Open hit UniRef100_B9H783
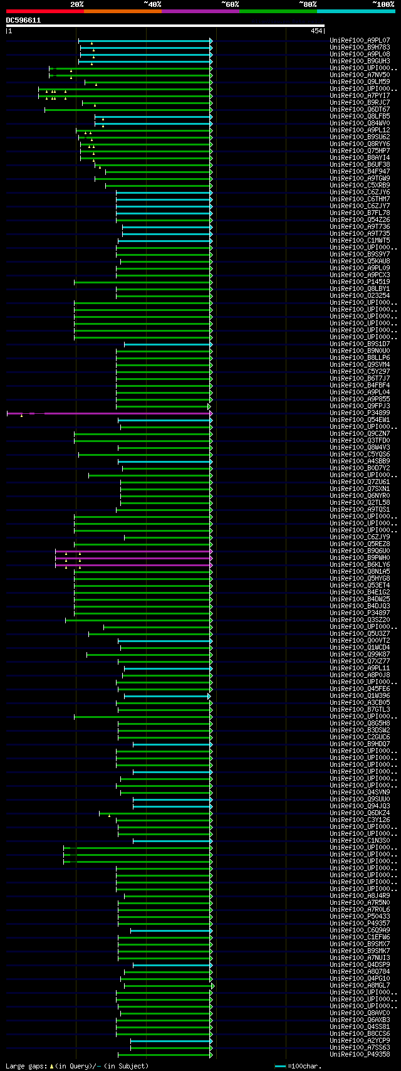Viewport: 401px width, 1071px height. point(360,48)
